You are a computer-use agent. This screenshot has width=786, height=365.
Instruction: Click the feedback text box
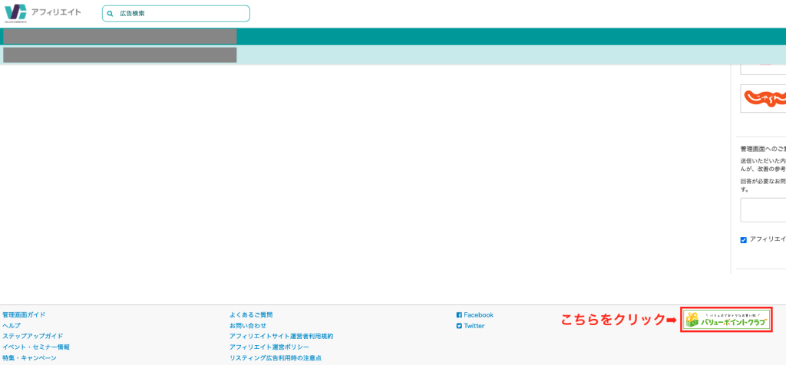point(764,210)
